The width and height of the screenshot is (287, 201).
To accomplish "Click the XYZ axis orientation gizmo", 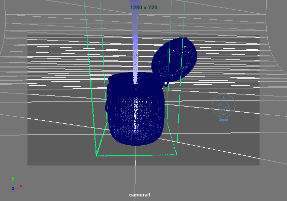I will (x=16, y=184).
